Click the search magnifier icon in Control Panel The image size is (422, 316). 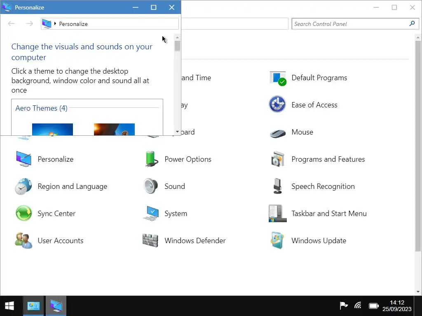[412, 23]
